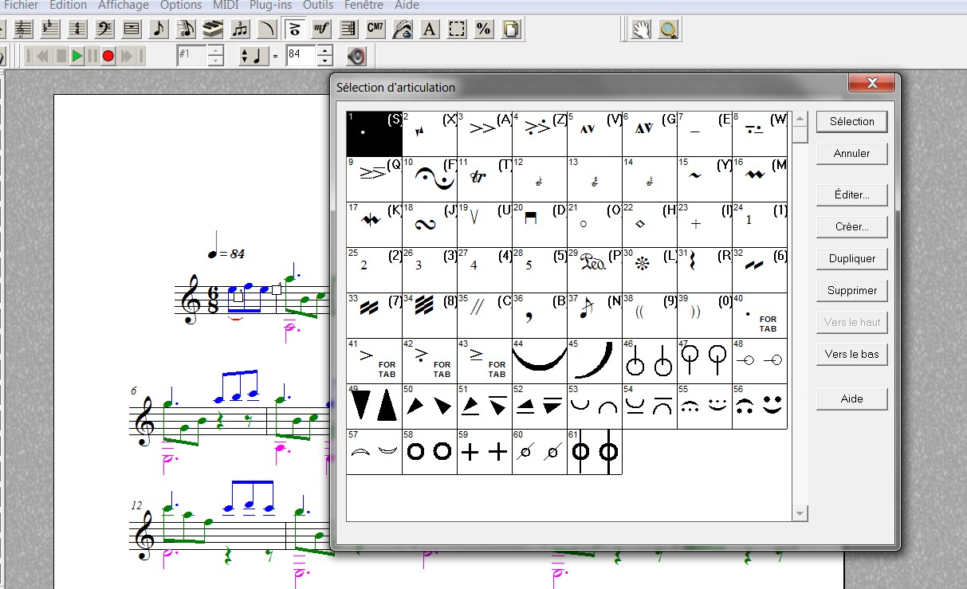
Task: Choose the Chord tool (CM7)
Action: pyautogui.click(x=375, y=29)
